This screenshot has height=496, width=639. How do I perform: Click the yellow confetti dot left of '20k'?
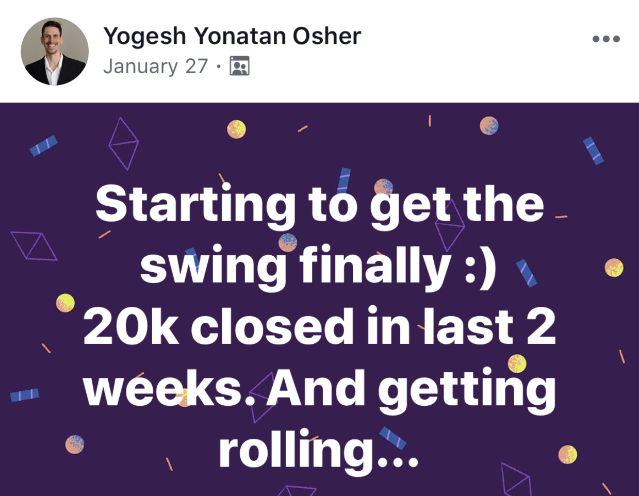pos(65,303)
